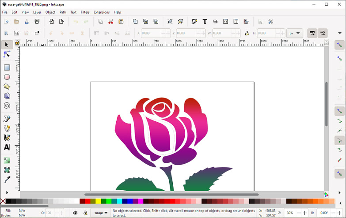Open palette menu arrow

pos(341,203)
